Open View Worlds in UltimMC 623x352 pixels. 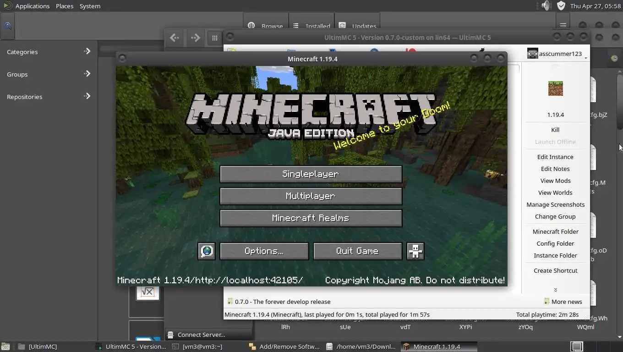pyautogui.click(x=555, y=192)
